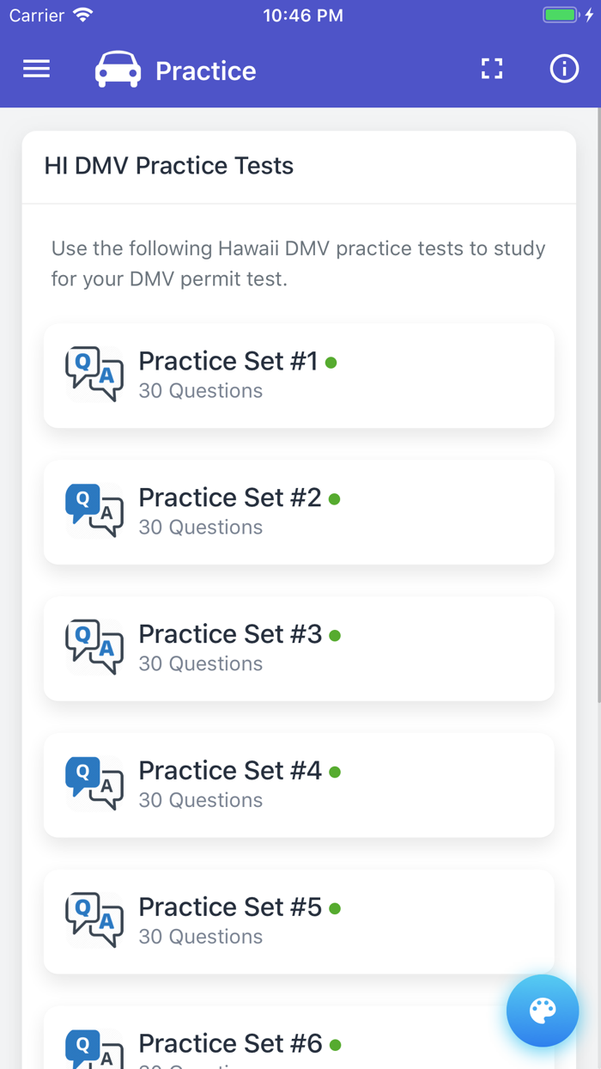The width and height of the screenshot is (601, 1069).
Task: Tap the 30 Questions label under Practice Set #1
Action: [x=200, y=390]
